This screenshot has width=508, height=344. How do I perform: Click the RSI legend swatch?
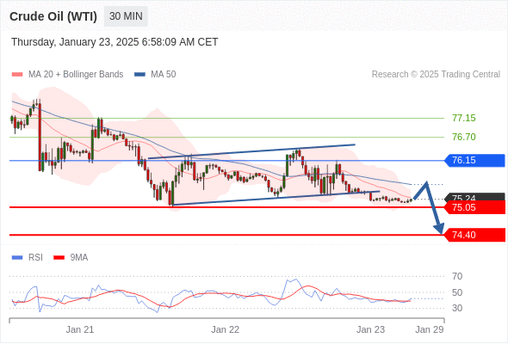17,258
